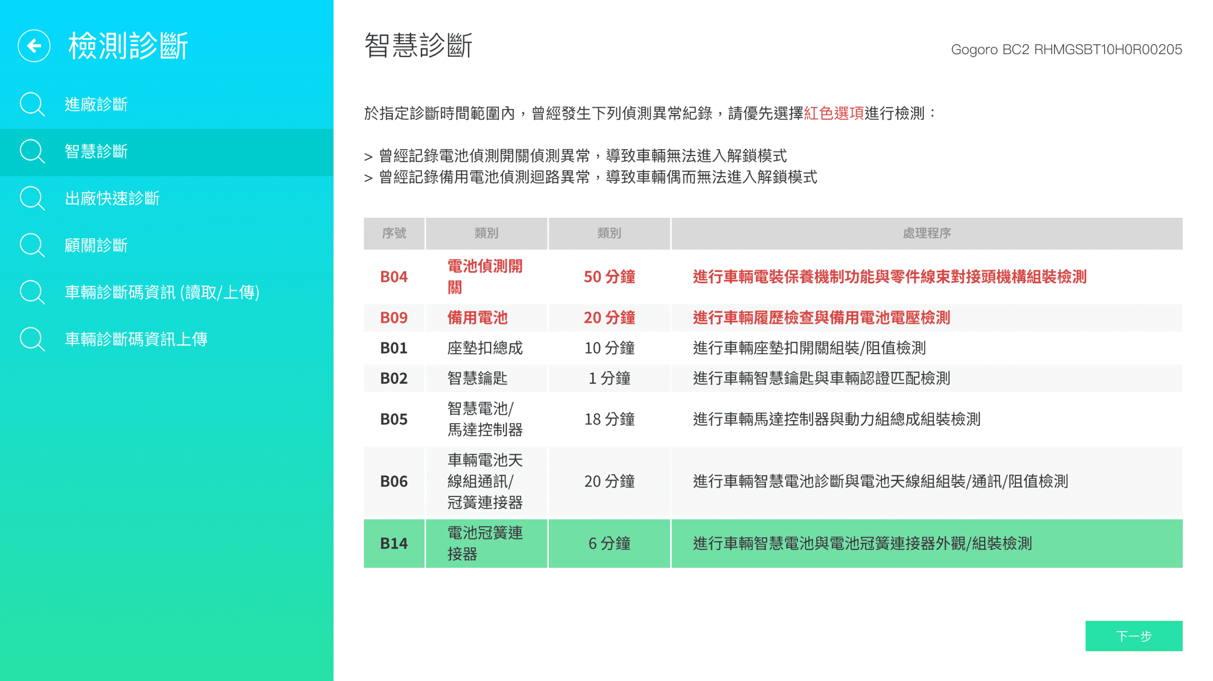Click magnifier icon beside 車輛診斷碼資訊上傳

32,339
